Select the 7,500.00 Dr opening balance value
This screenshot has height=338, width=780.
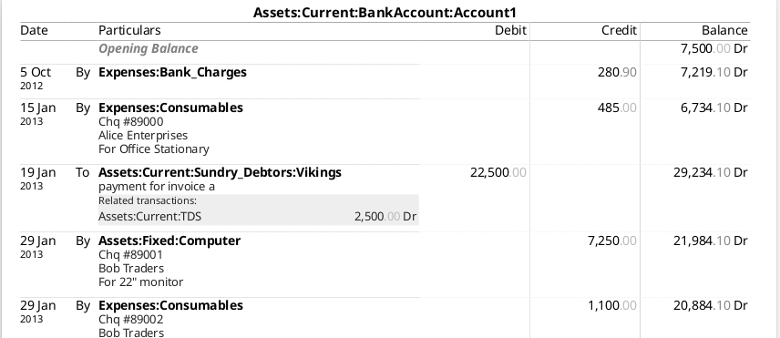click(x=713, y=48)
